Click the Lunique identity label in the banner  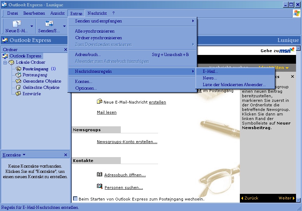click(x=288, y=40)
